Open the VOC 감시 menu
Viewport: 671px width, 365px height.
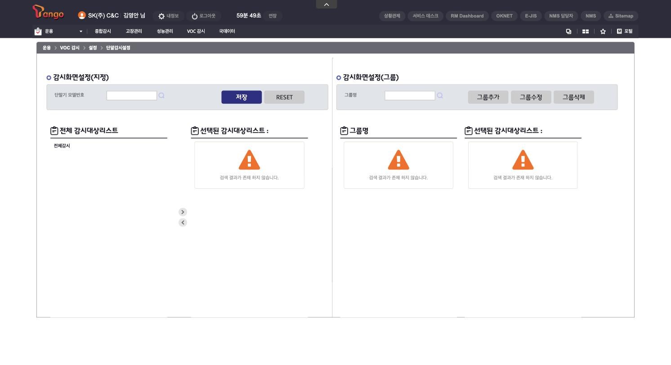pos(196,31)
